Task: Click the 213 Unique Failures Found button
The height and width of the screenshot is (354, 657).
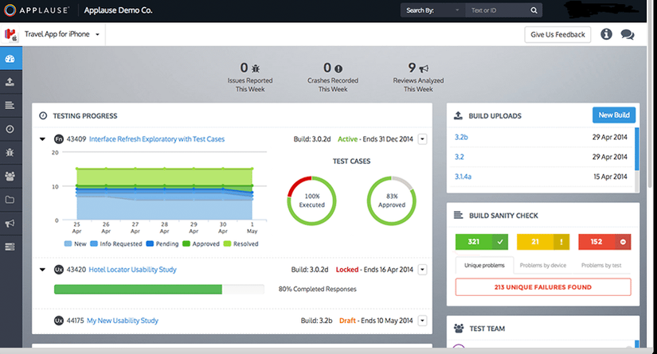Action: click(543, 287)
